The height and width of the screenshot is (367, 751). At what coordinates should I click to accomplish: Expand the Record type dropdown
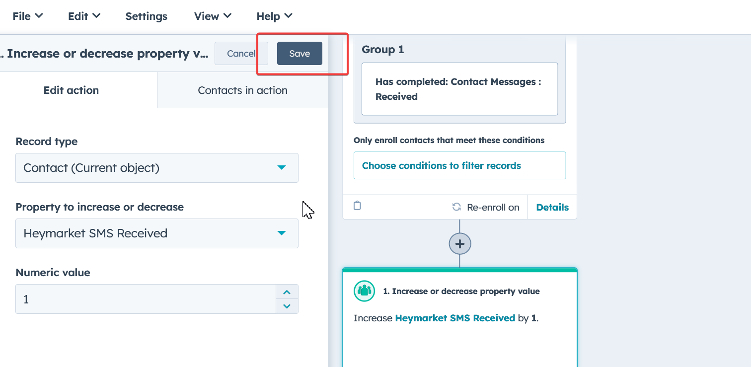point(157,168)
